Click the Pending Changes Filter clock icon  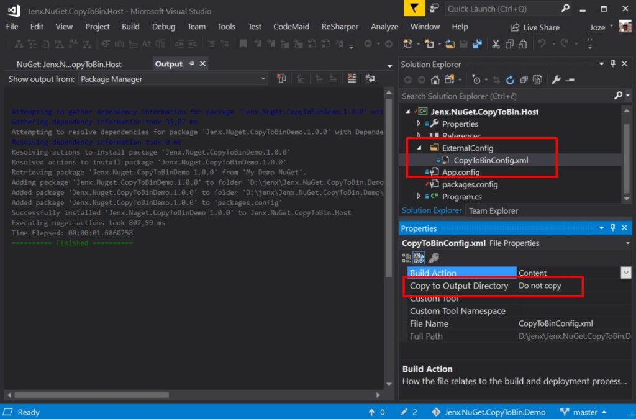pos(476,80)
